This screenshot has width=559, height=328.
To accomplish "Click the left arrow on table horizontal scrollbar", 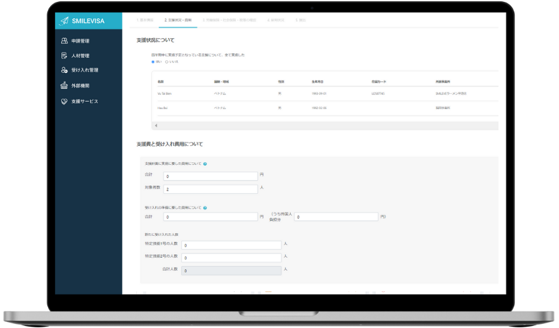I will (x=156, y=126).
